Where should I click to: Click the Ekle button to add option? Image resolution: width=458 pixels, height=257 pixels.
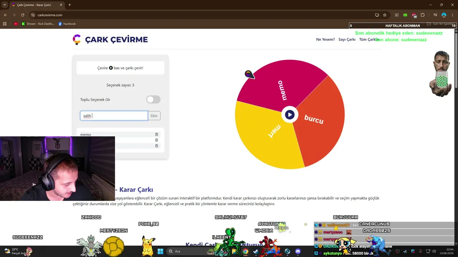154,116
